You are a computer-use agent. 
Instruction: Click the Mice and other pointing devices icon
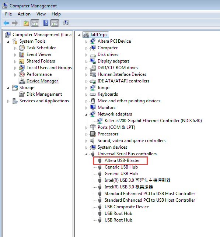[x=93, y=101]
